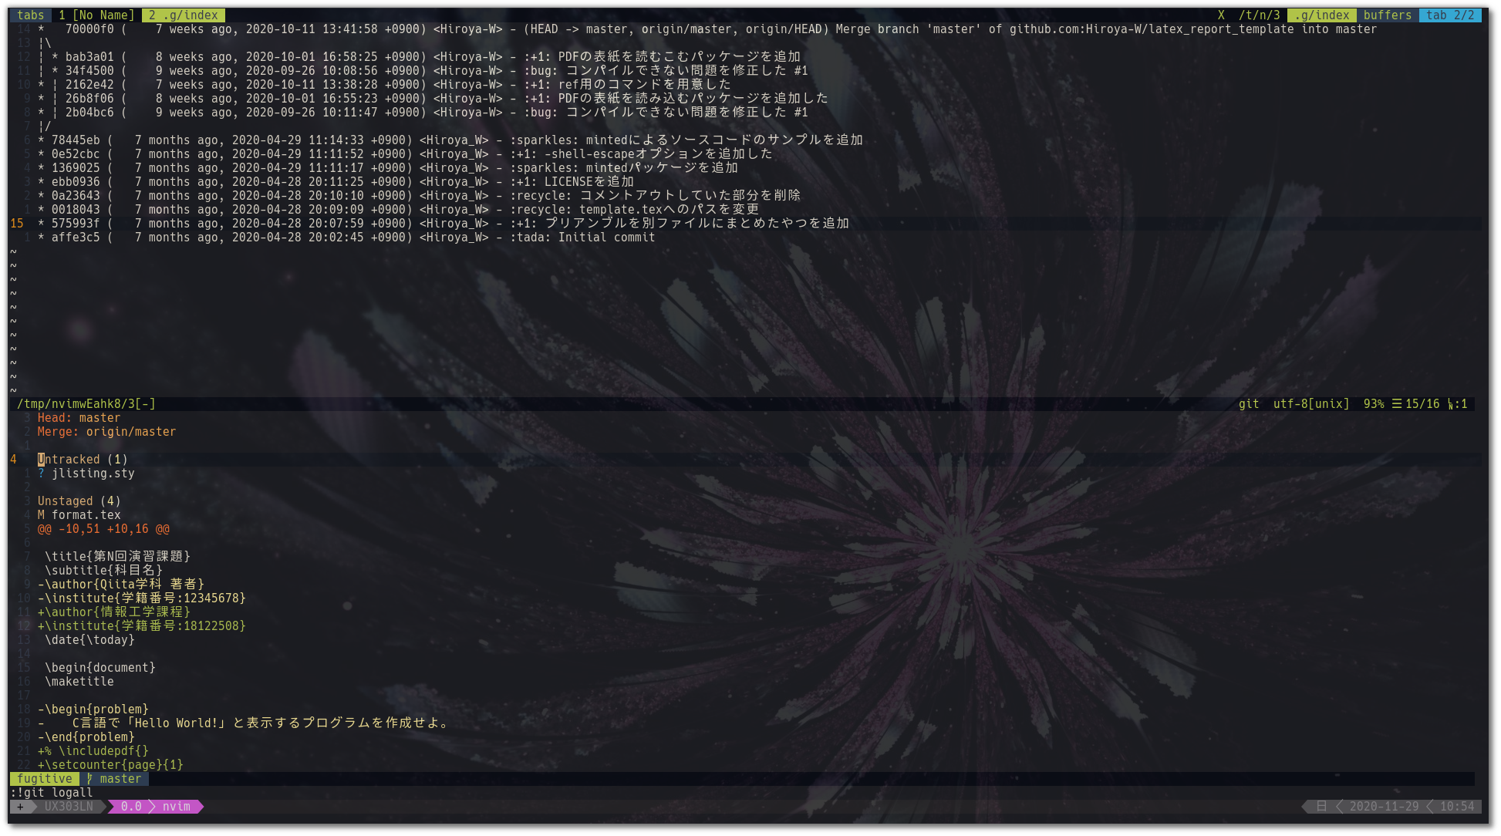The height and width of the screenshot is (836, 1501).
Task: Click 'Merge: origin/master' line
Action: click(x=106, y=432)
